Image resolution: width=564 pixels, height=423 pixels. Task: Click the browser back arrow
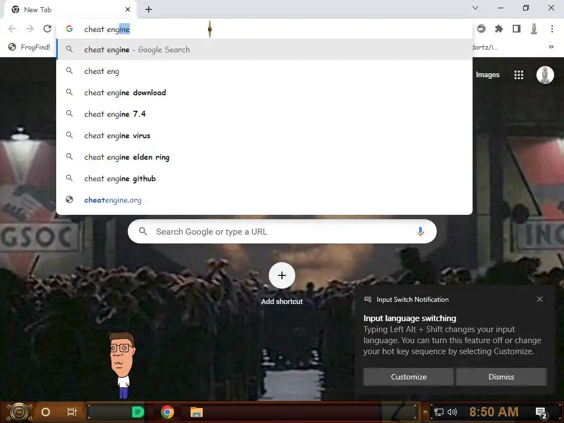12,29
